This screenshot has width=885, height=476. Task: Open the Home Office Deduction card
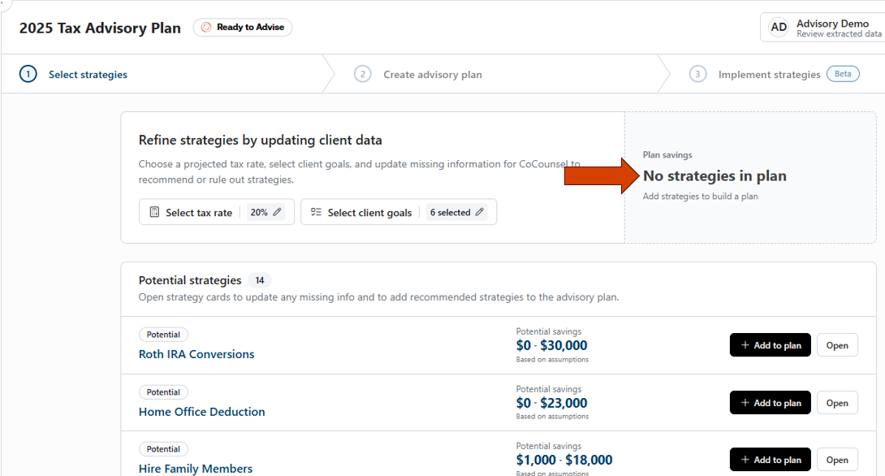(x=837, y=403)
